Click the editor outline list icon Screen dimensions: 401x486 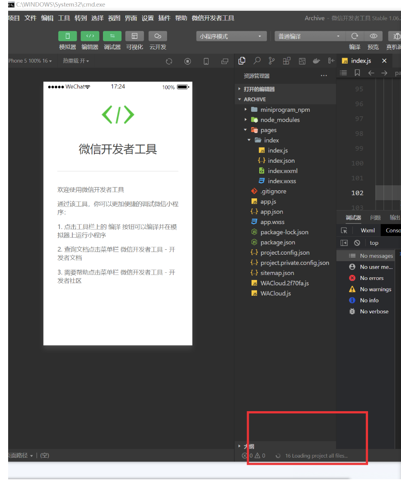point(343,73)
